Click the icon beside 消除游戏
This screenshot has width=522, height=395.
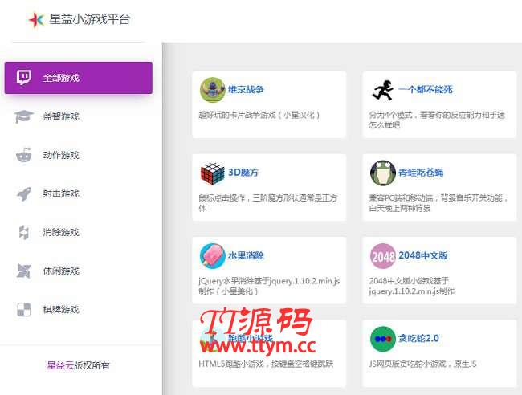pyautogui.click(x=23, y=232)
